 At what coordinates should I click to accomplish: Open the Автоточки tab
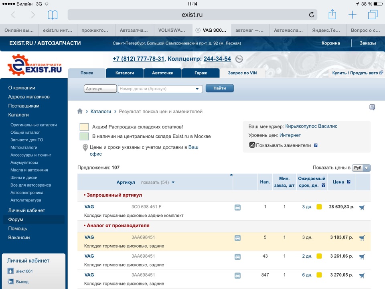click(x=162, y=73)
